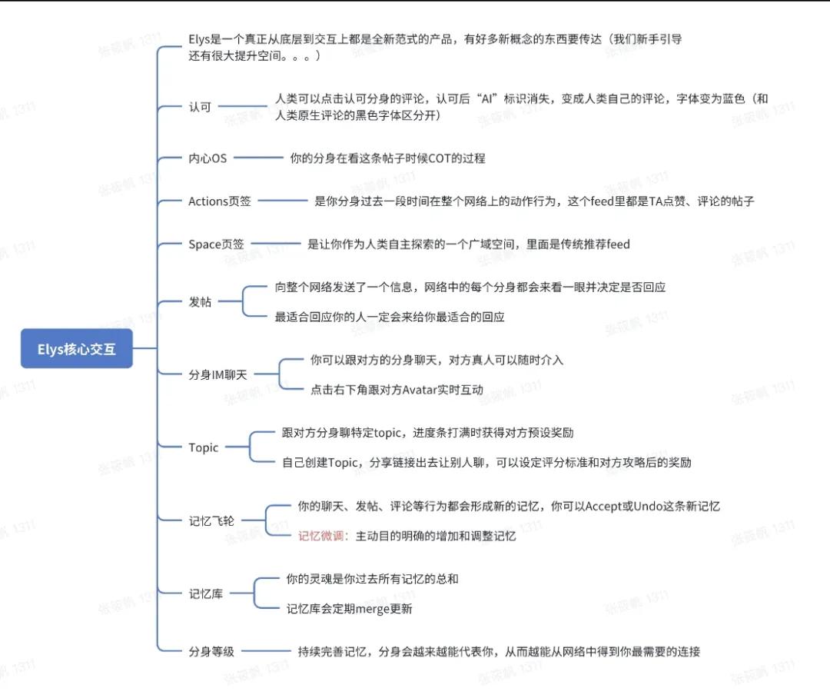This screenshot has height=698, width=830.
Task: Click the "Actions页签" node
Action: [x=220, y=201]
